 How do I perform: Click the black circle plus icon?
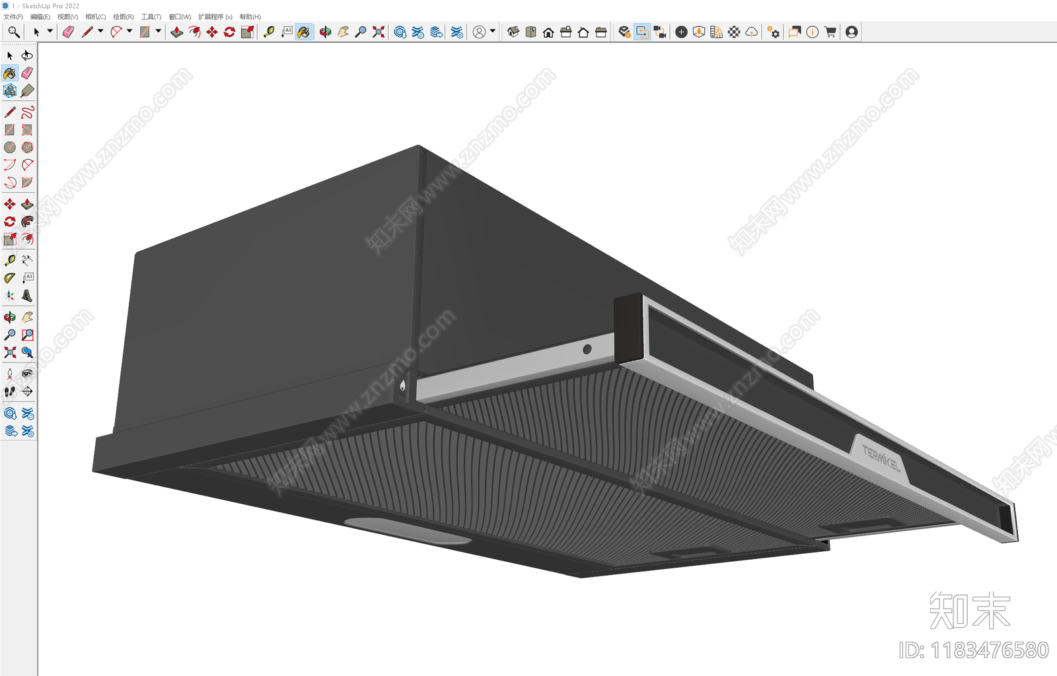point(681,32)
